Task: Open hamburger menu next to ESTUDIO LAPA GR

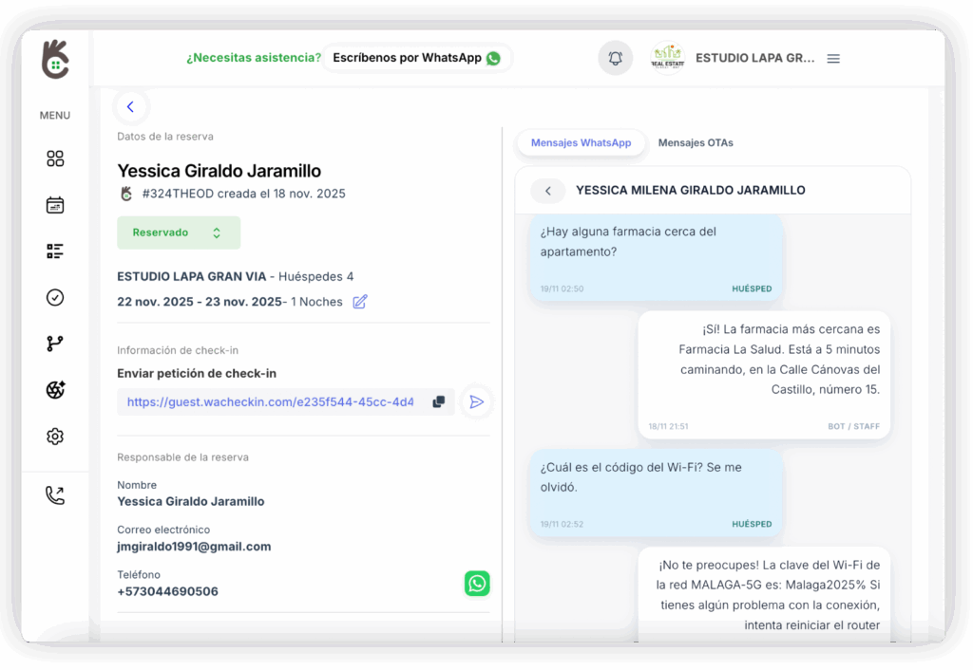Action: pos(833,59)
